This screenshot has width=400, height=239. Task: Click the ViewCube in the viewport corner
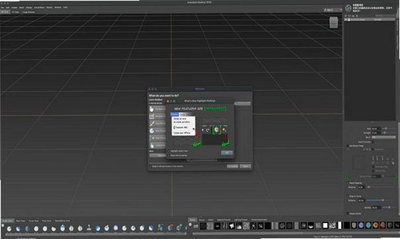click(334, 22)
